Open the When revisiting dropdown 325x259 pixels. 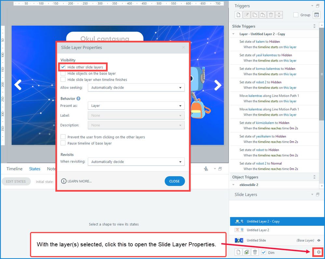pos(136,162)
